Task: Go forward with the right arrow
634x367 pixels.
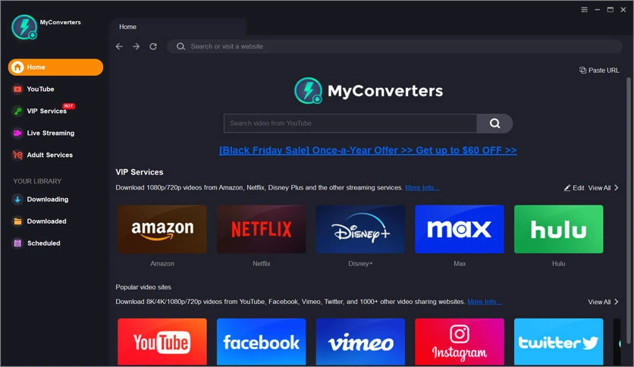Action: coord(137,46)
